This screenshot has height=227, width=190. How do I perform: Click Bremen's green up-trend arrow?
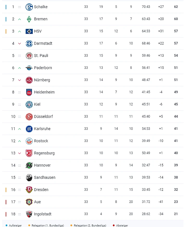point(20,19)
